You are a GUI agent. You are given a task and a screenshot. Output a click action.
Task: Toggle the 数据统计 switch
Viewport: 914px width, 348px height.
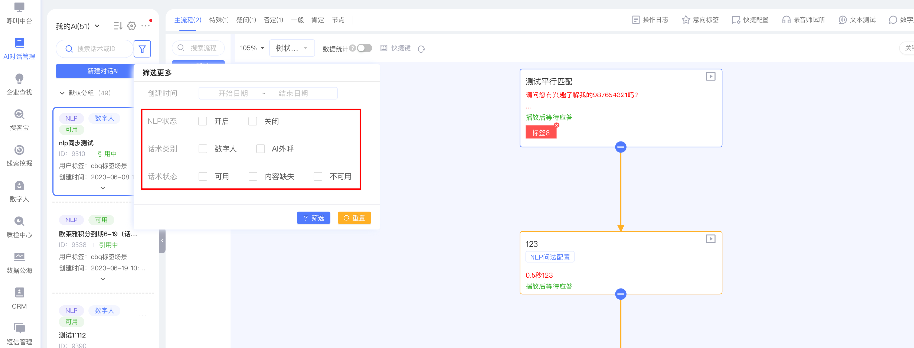click(x=364, y=48)
